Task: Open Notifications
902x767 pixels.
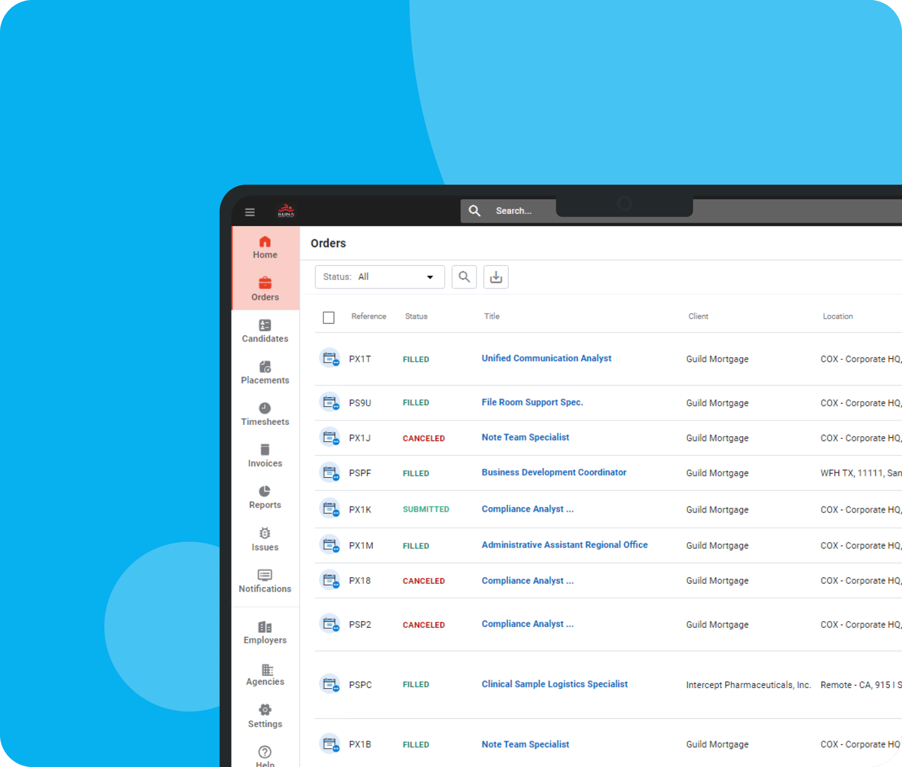Action: pyautogui.click(x=265, y=581)
